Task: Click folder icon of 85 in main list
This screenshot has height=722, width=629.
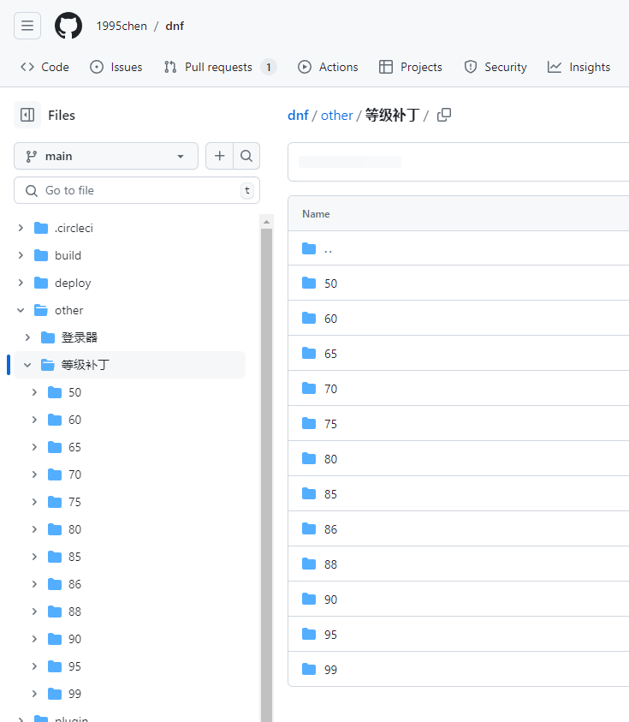Action: point(309,493)
